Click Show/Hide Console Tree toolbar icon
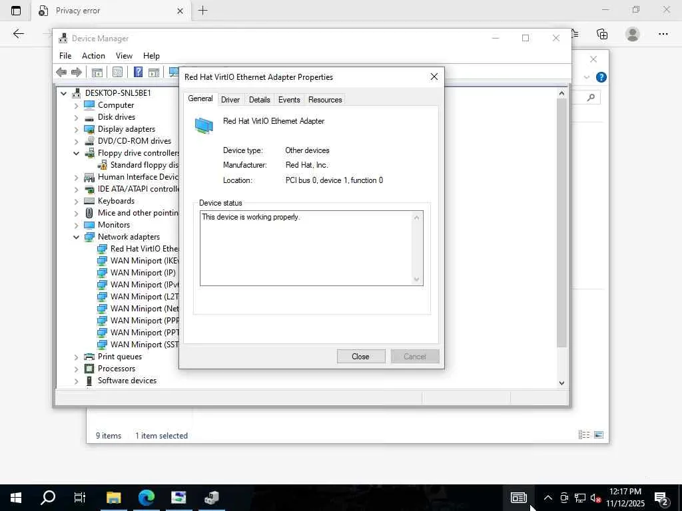The height and width of the screenshot is (511, 682). (x=97, y=72)
